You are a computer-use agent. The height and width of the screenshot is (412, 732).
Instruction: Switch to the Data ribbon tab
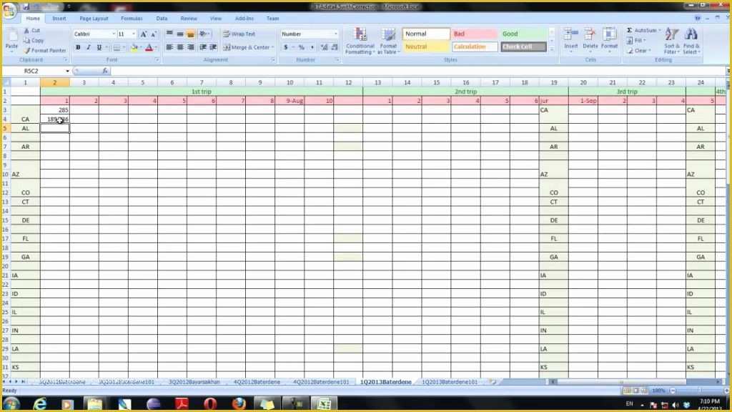162,19
